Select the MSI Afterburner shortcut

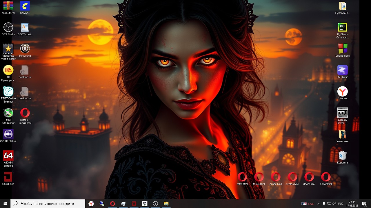point(8,116)
